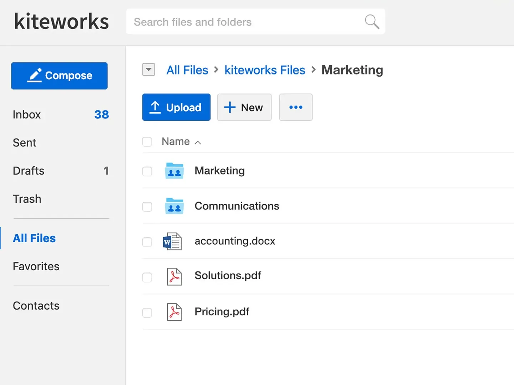Click inside the search files field
514x385 pixels.
232,22
